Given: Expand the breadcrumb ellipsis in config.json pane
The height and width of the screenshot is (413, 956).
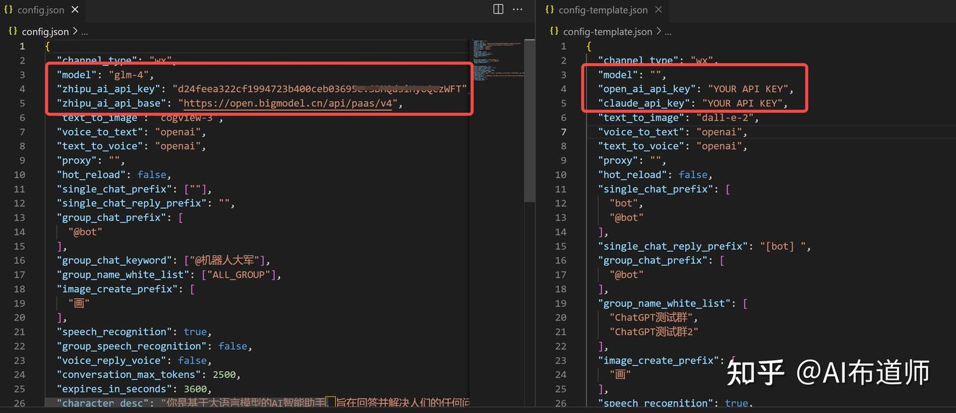Looking at the screenshot, I should (84, 32).
